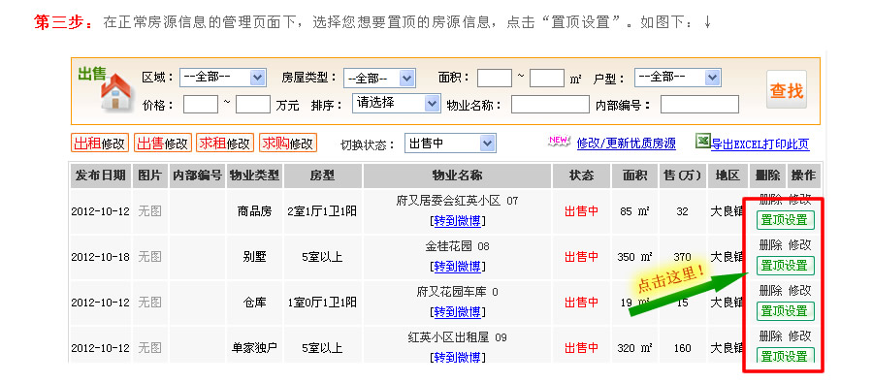Click 转到微博 link under 金桂花园
873x383 pixels.
tap(457, 267)
